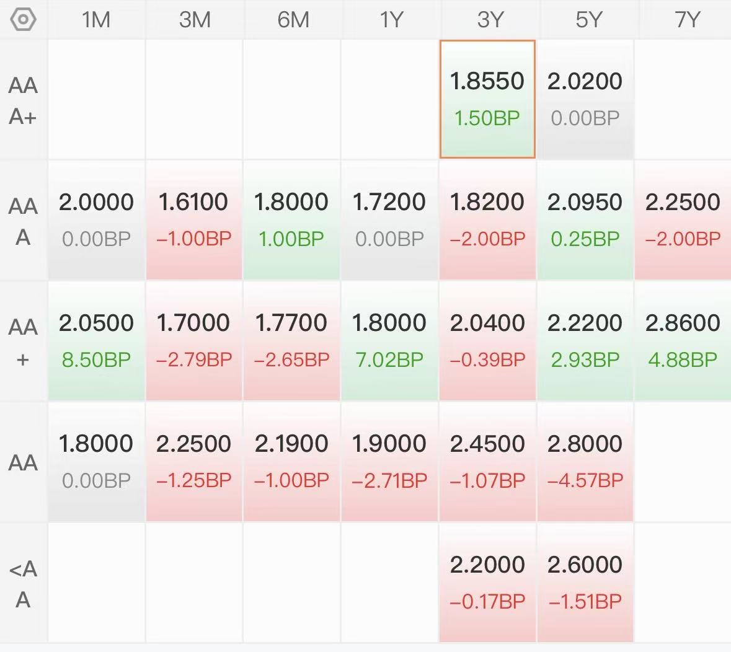Click the AA rating row label
Screen dimensions: 731x652
pyautogui.click(x=23, y=462)
